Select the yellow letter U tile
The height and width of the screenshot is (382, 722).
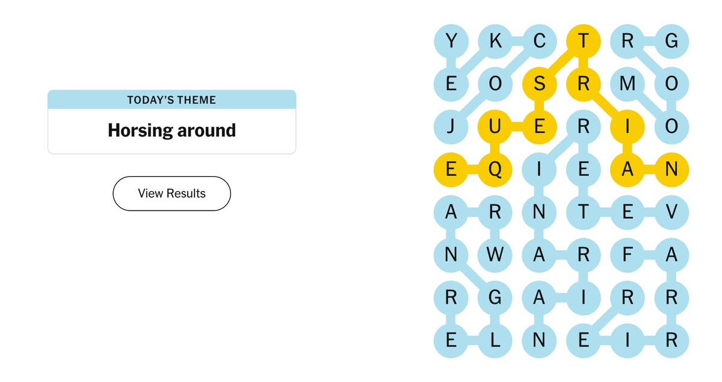pyautogui.click(x=495, y=127)
